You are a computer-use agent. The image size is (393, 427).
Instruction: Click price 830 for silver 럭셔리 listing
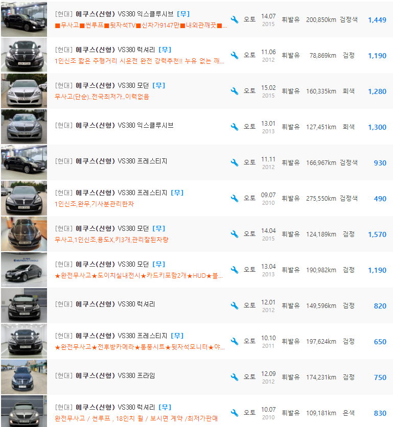380,413
